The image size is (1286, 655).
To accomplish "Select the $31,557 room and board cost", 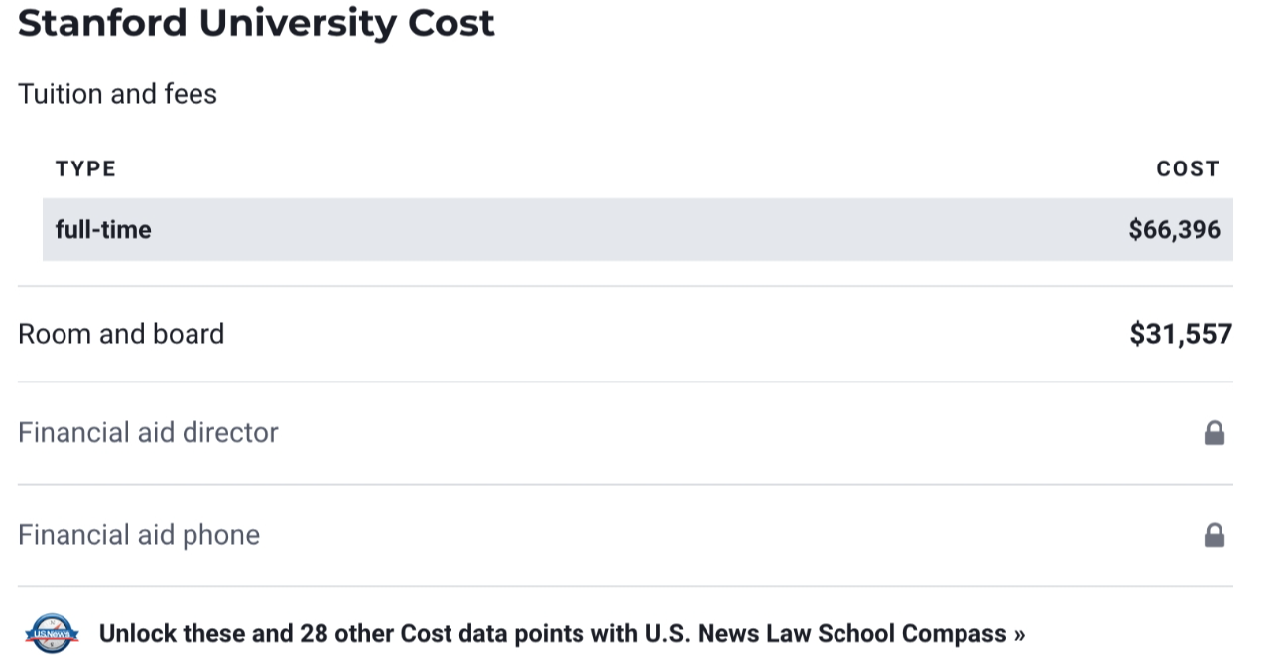I will coord(1180,334).
